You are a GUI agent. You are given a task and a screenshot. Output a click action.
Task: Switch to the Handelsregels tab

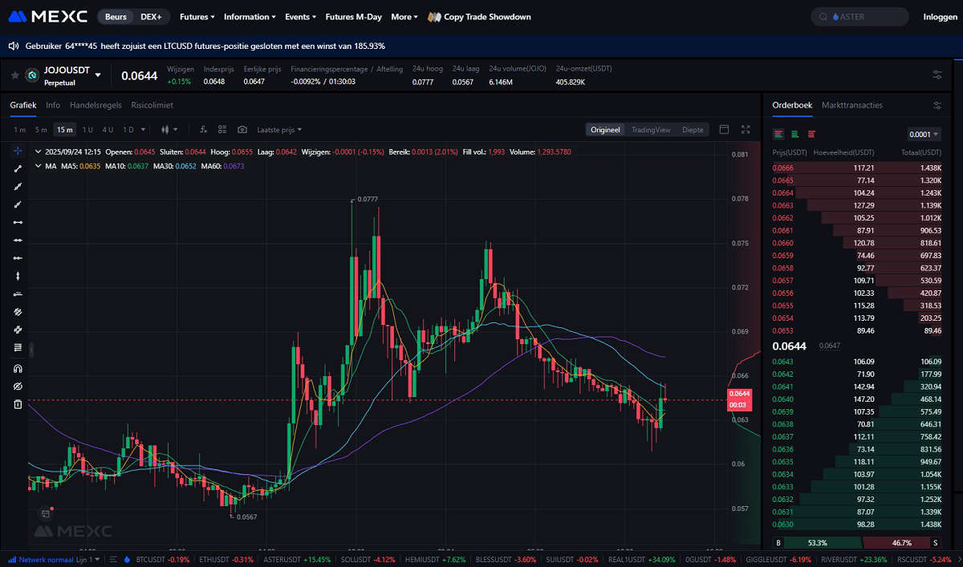(95, 105)
